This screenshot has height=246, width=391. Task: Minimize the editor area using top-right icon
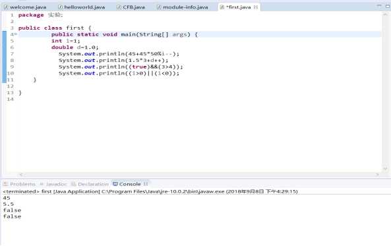point(379,6)
